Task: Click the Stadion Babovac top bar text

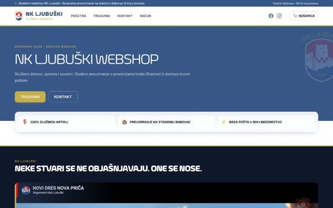Action: (296, 3)
